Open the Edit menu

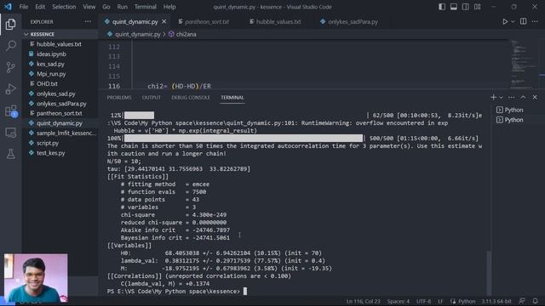[x=40, y=7]
